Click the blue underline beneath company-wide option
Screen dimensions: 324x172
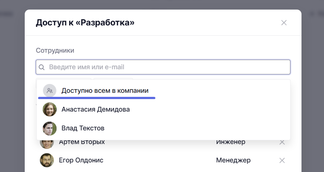point(97,98)
